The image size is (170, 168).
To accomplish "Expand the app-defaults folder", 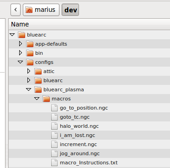I will (21, 44).
